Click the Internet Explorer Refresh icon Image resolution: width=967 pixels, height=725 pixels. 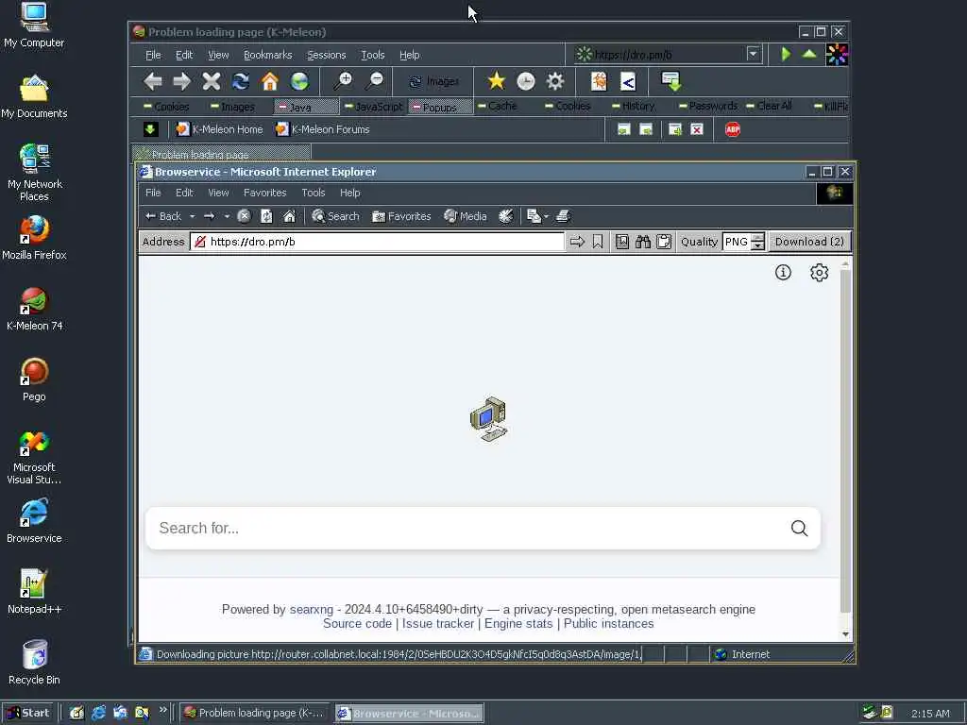pyautogui.click(x=266, y=216)
